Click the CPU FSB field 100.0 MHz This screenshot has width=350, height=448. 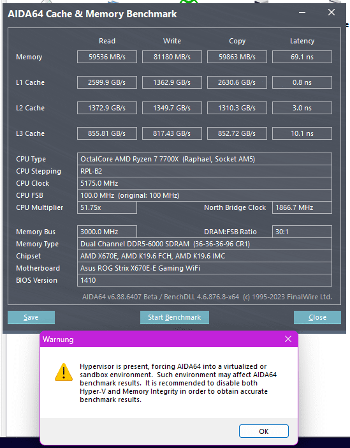point(205,195)
